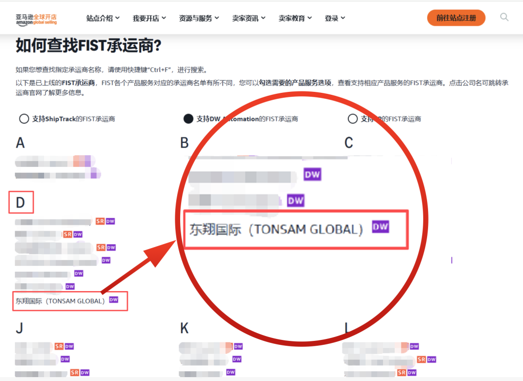Expand the chevron next to 登录
Screen dimensions: 523x381
pos(343,18)
